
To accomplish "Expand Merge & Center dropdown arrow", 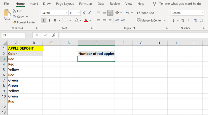I will 165,20.
